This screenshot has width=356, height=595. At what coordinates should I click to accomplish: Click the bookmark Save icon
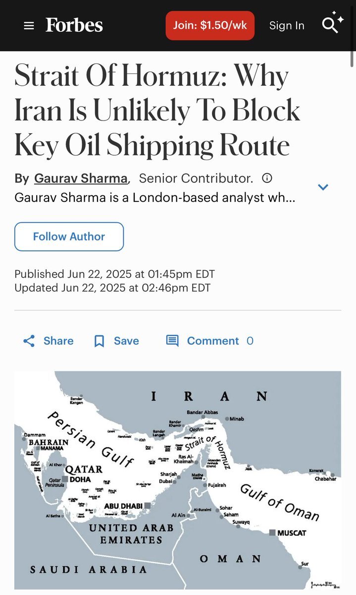coord(100,341)
